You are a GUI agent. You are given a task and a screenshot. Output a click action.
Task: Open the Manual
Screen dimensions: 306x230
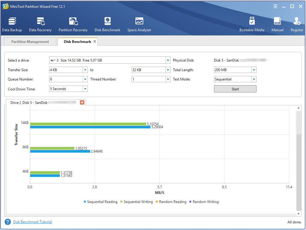(x=277, y=24)
